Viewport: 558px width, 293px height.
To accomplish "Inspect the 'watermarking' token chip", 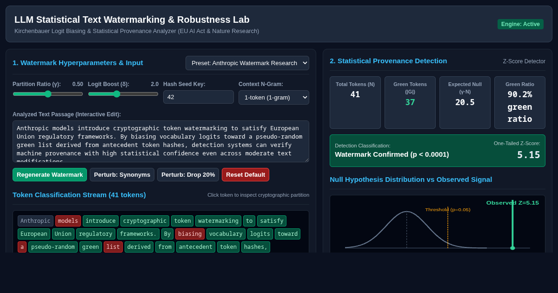I will pos(218,221).
